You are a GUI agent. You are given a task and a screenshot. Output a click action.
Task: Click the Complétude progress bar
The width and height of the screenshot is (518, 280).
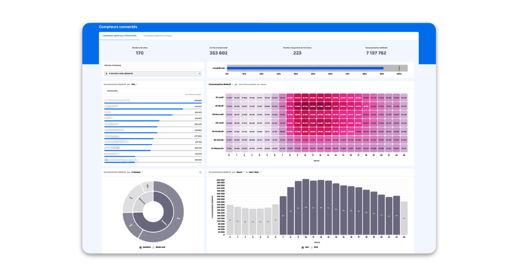[x=317, y=68]
